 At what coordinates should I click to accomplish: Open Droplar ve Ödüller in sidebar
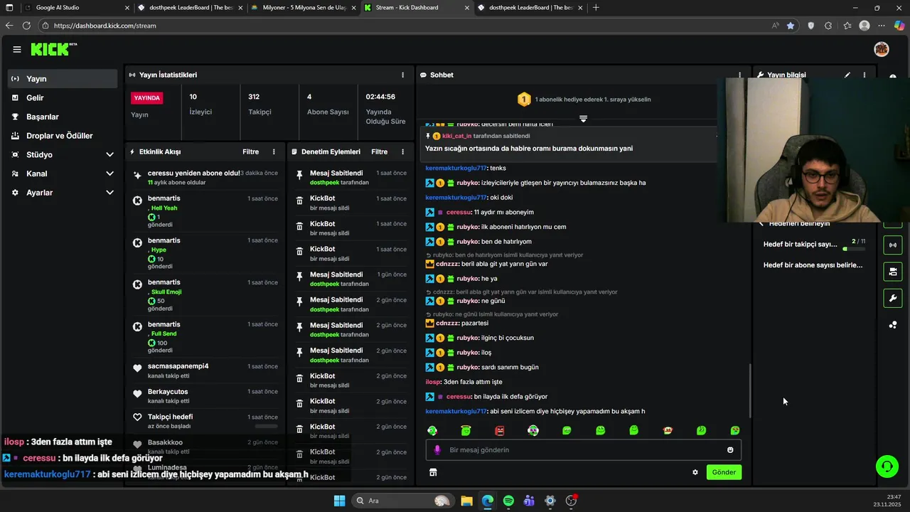pos(63,136)
